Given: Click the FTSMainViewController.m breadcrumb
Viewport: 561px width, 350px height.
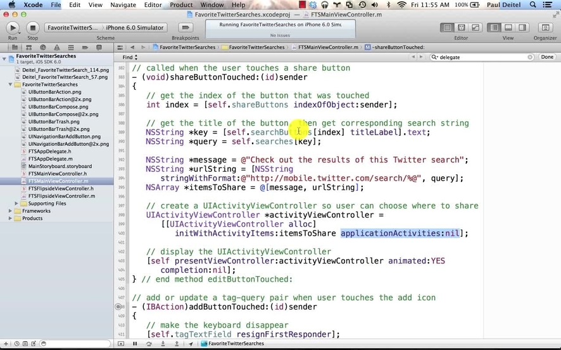Looking at the screenshot, I should tap(325, 47).
